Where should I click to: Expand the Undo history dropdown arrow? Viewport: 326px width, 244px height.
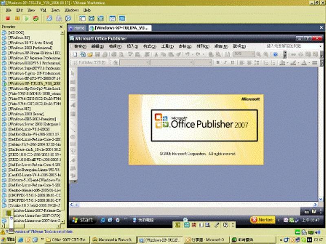click(x=192, y=54)
